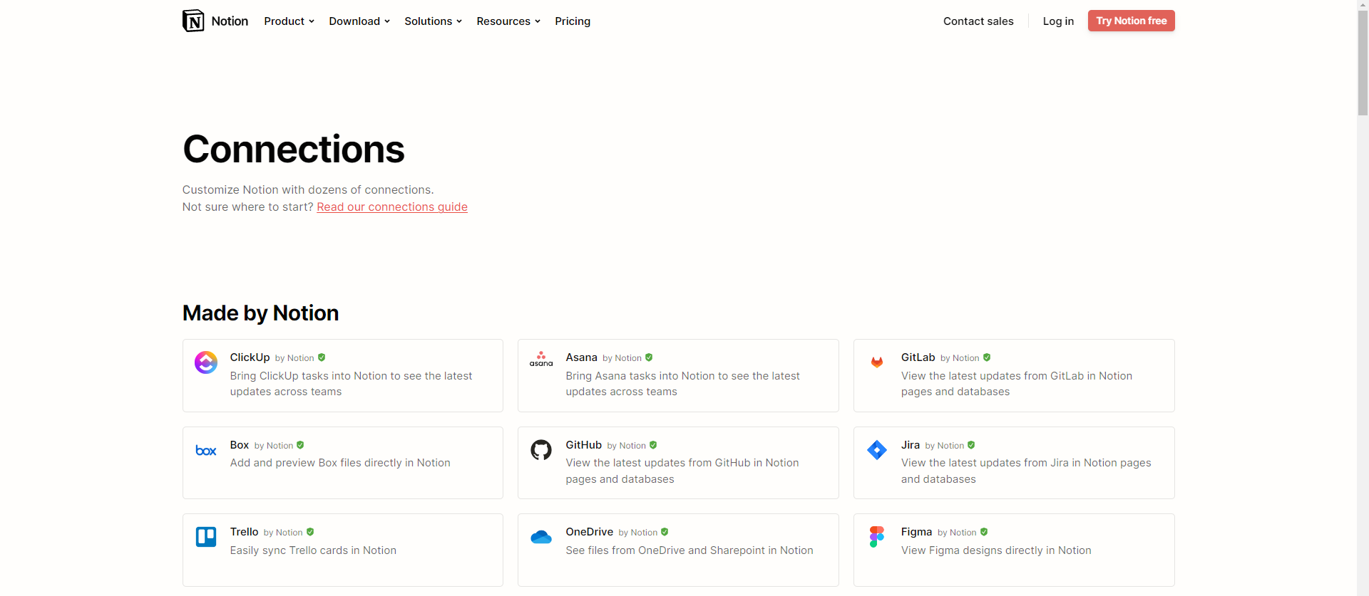The width and height of the screenshot is (1369, 596).
Task: Click the Trello board icon
Action: coord(206,537)
